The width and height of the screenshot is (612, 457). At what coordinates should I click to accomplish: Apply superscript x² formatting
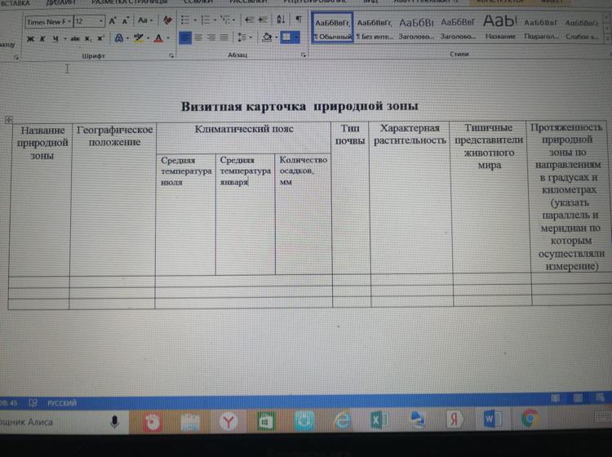(100, 38)
